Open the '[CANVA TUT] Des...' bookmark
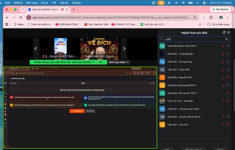 pos(124,24)
